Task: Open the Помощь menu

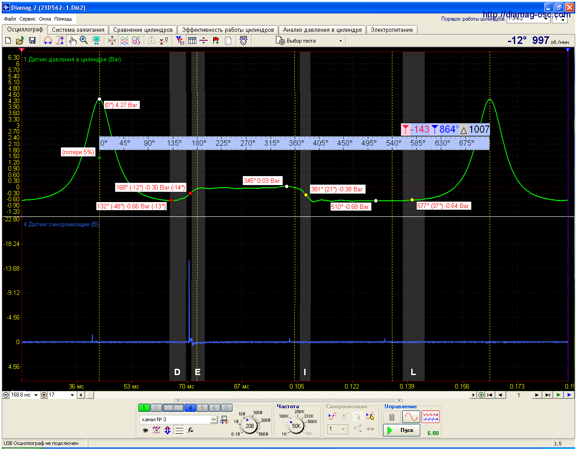Action: (x=63, y=19)
